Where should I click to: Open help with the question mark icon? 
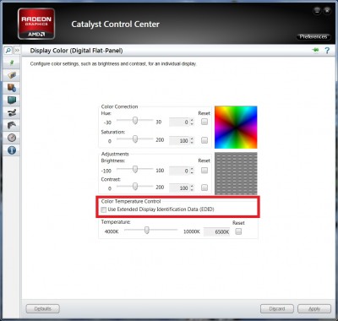[327, 51]
